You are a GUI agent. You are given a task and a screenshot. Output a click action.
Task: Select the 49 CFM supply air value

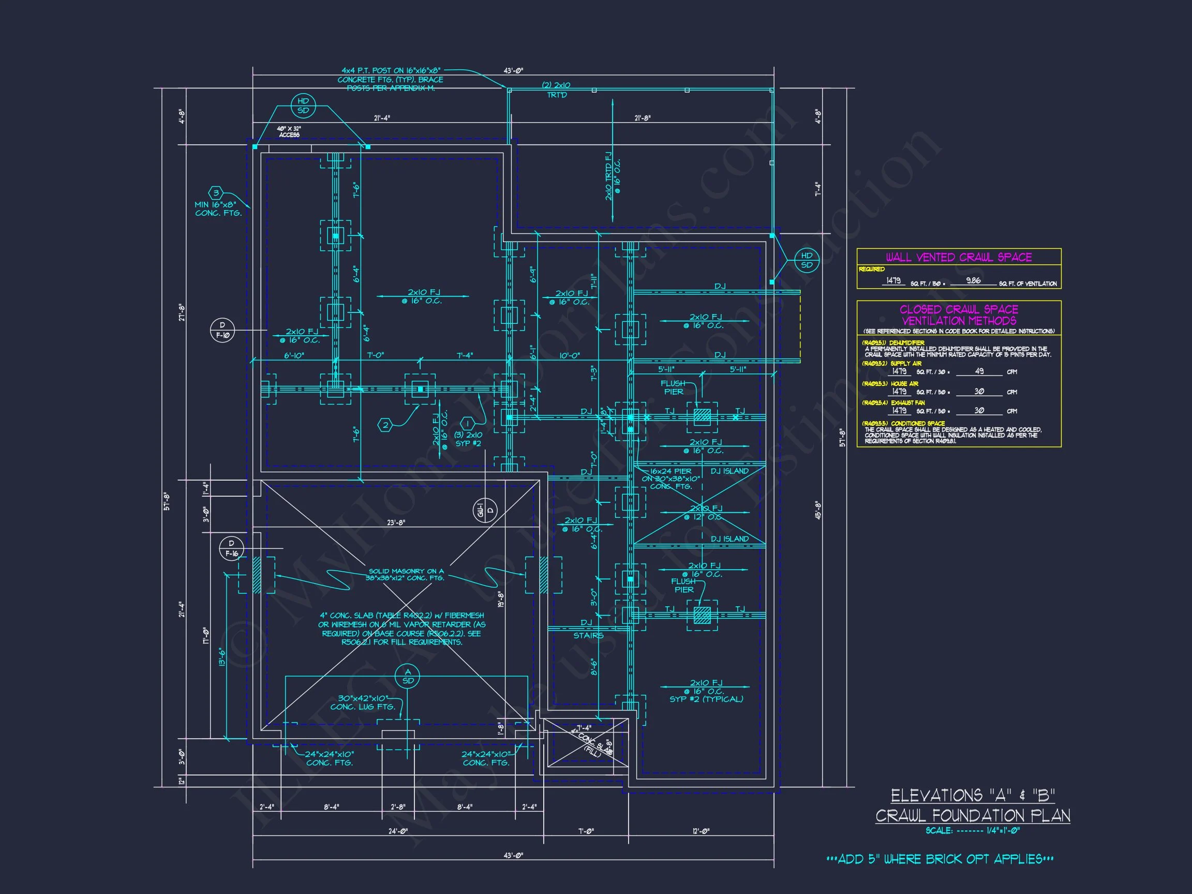[979, 371]
